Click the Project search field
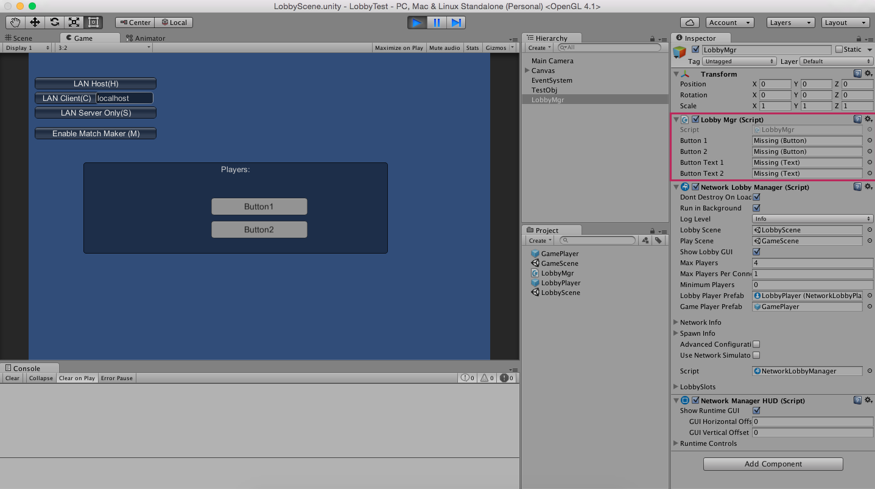 pyautogui.click(x=598, y=240)
